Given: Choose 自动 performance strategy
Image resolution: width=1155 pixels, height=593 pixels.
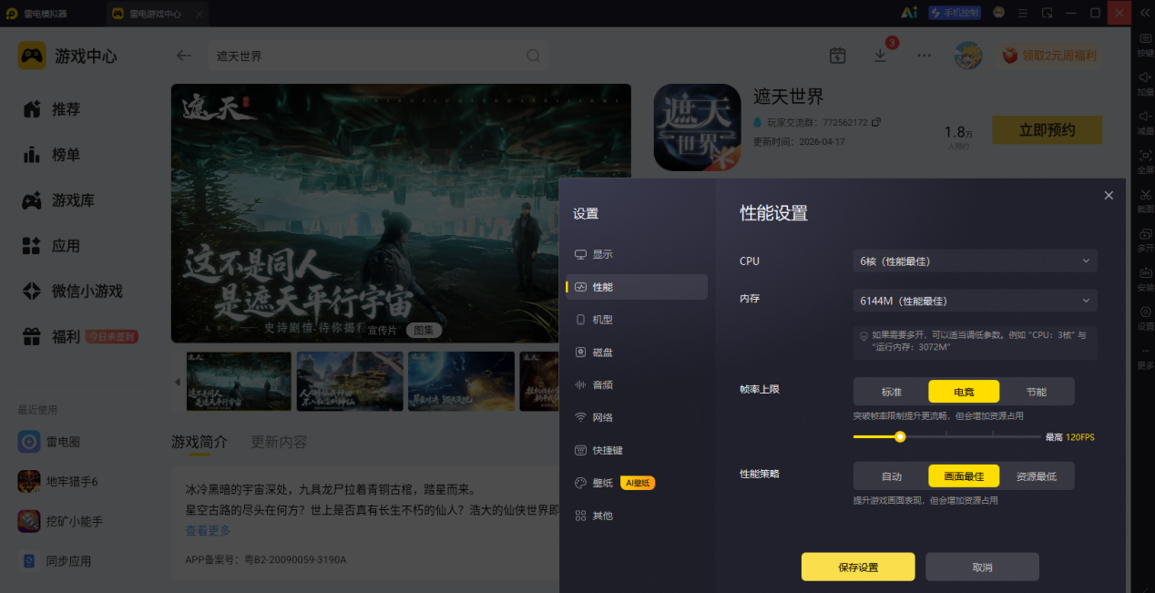Looking at the screenshot, I should click(x=891, y=476).
